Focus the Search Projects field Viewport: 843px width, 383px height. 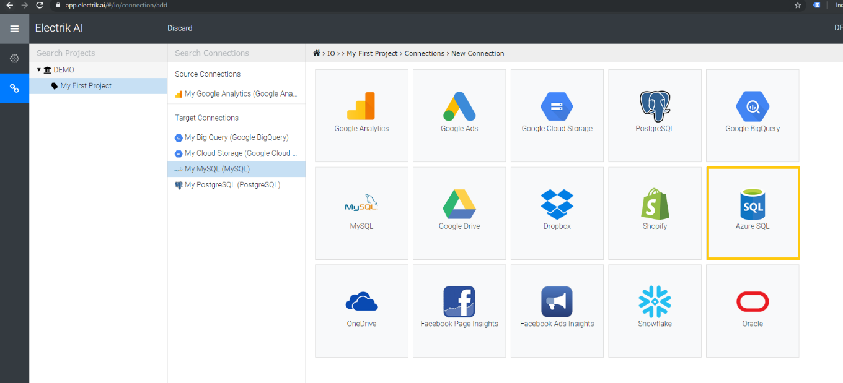click(98, 53)
